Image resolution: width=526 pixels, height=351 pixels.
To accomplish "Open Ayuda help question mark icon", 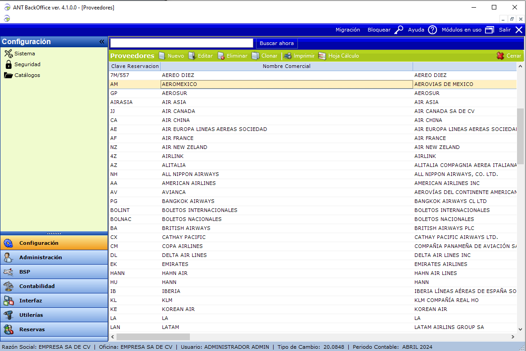I will tap(432, 30).
